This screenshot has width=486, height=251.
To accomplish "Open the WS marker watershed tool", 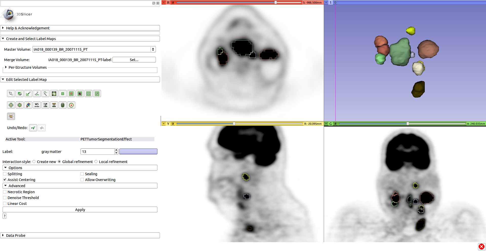I will click(x=37, y=105).
